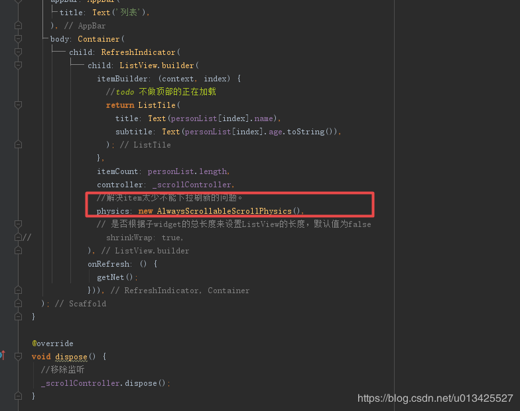Click 'toString()' in the subtitle line
The width and height of the screenshot is (520, 411).
[x=310, y=132]
